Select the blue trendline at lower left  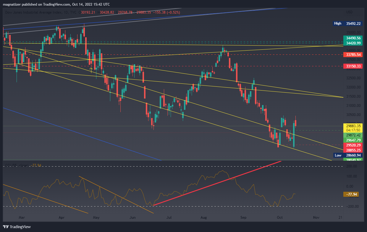point(82,134)
